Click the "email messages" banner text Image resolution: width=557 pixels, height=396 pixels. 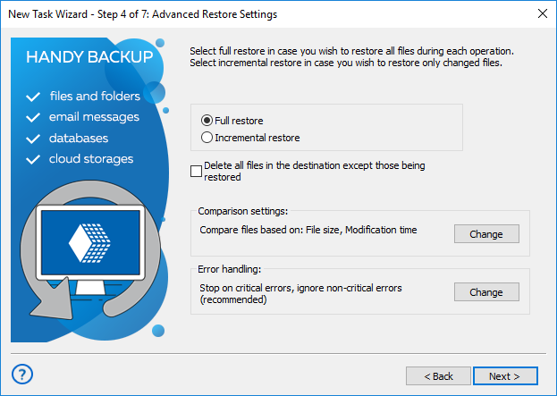coord(94,117)
